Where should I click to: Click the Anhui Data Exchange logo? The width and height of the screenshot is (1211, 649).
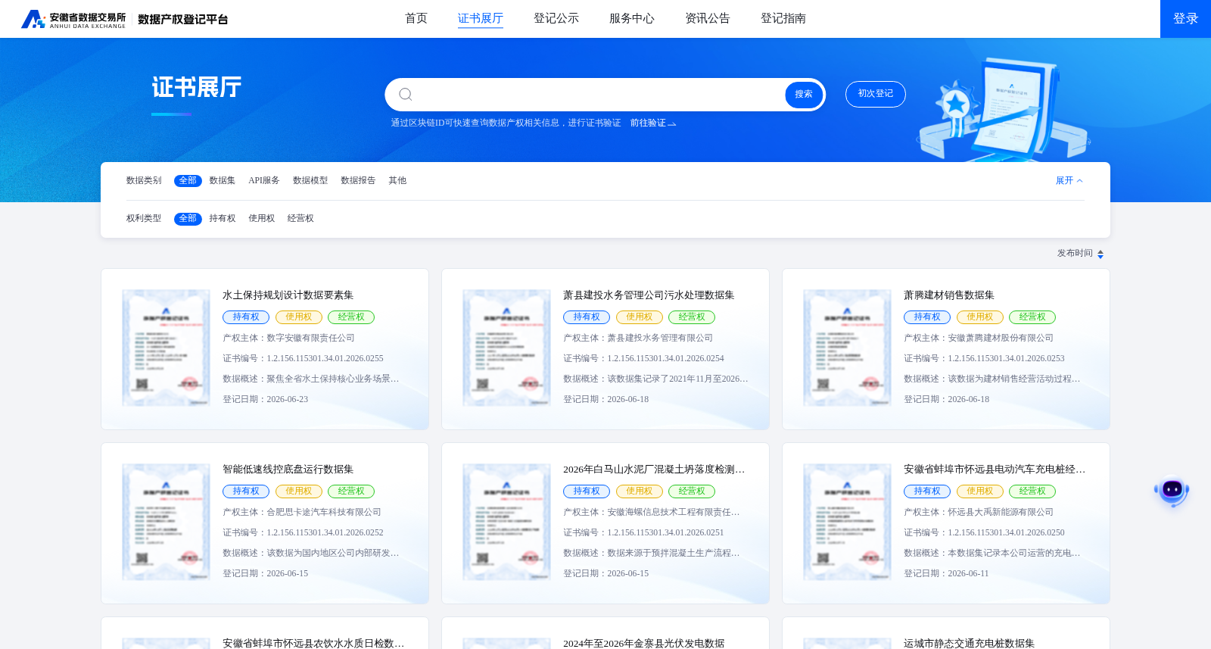[73, 19]
